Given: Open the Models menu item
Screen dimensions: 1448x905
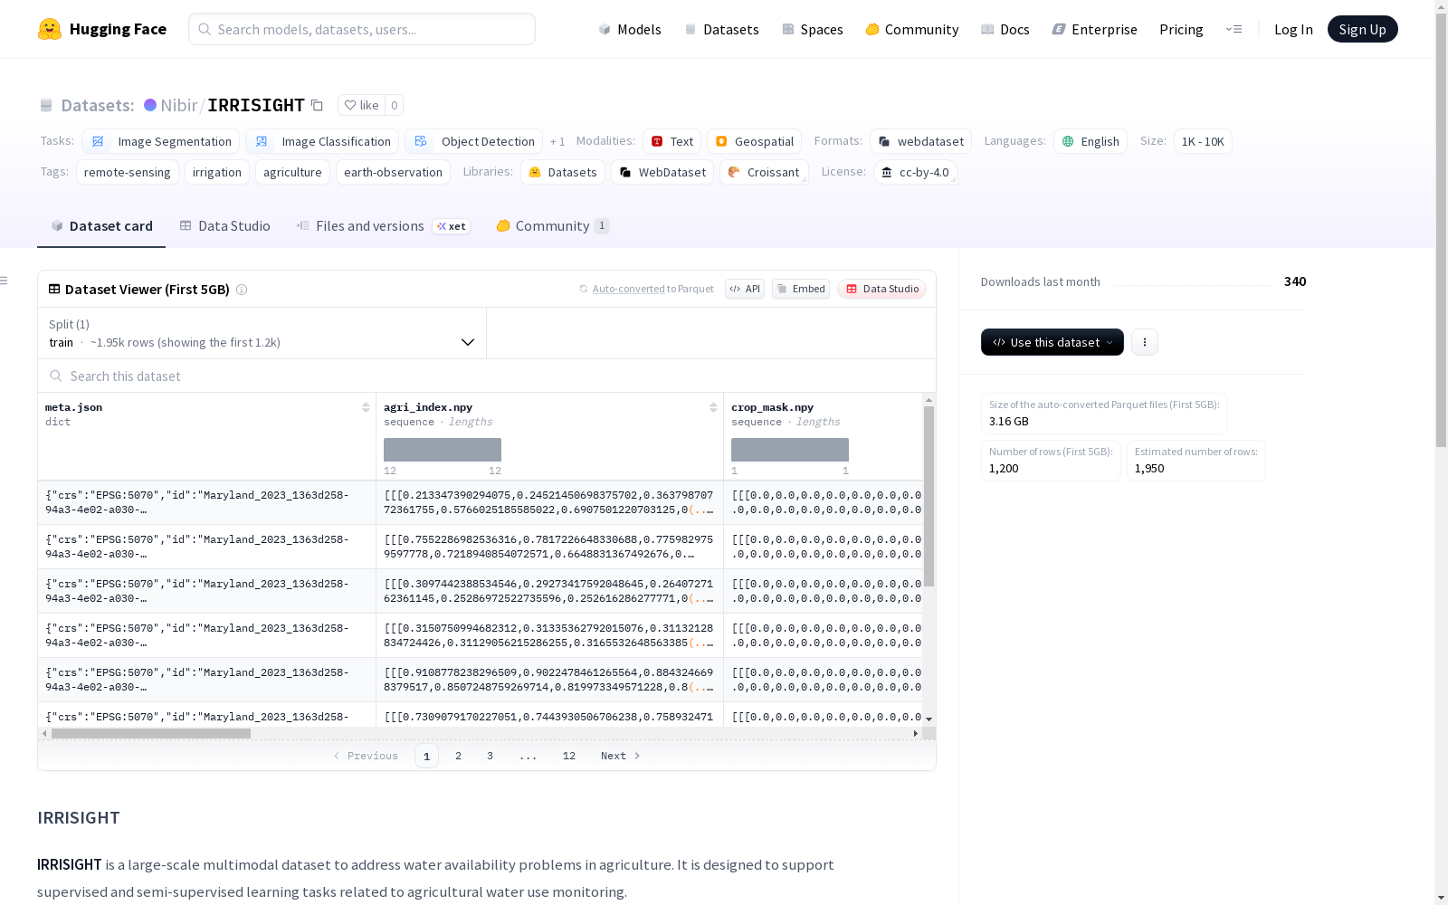Looking at the screenshot, I should (630, 29).
